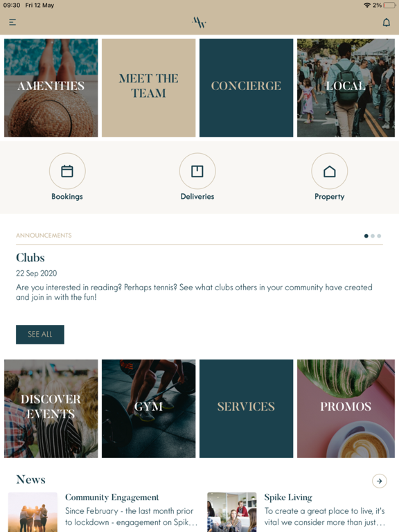Open the Clubs announcement title
Viewport: 399px width, 532px height.
30,258
